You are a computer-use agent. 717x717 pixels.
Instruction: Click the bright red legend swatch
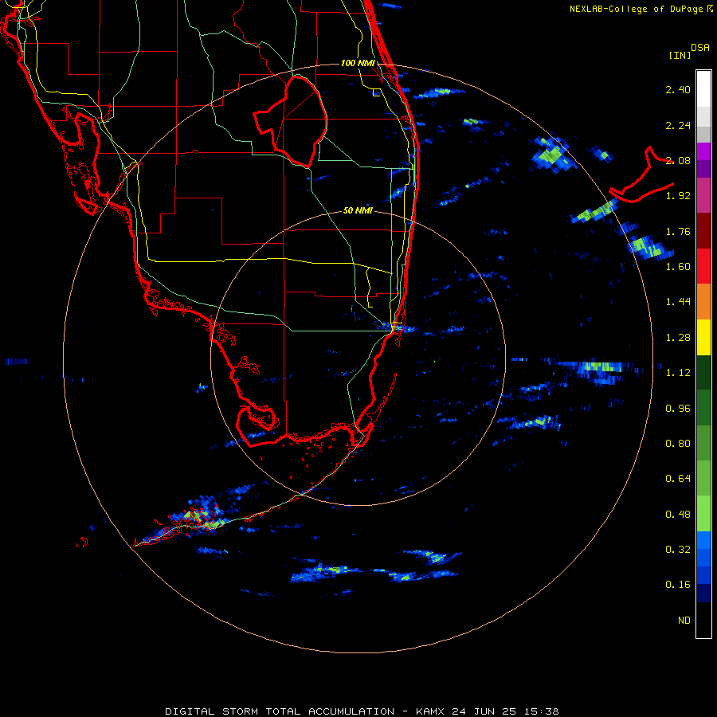pyautogui.click(x=703, y=266)
